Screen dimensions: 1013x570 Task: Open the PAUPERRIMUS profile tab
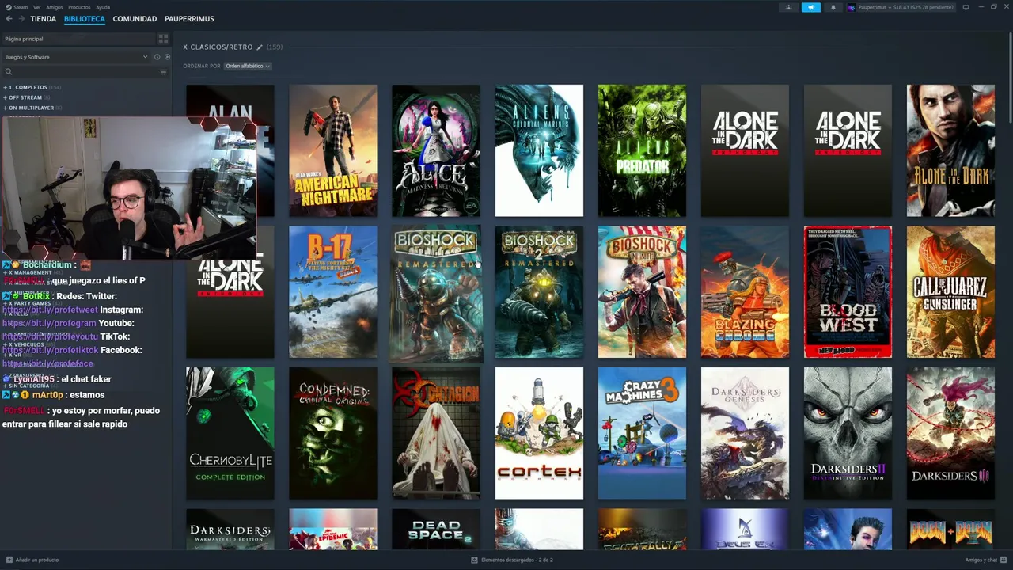[x=189, y=19]
